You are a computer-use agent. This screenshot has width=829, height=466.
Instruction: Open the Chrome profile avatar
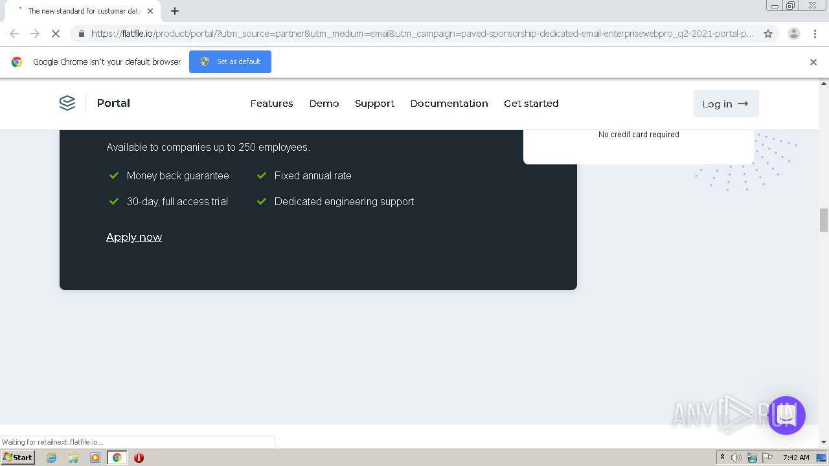point(793,34)
